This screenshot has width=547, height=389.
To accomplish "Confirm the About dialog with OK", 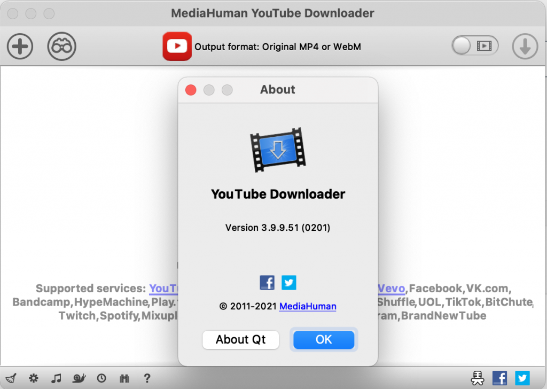I will point(324,339).
